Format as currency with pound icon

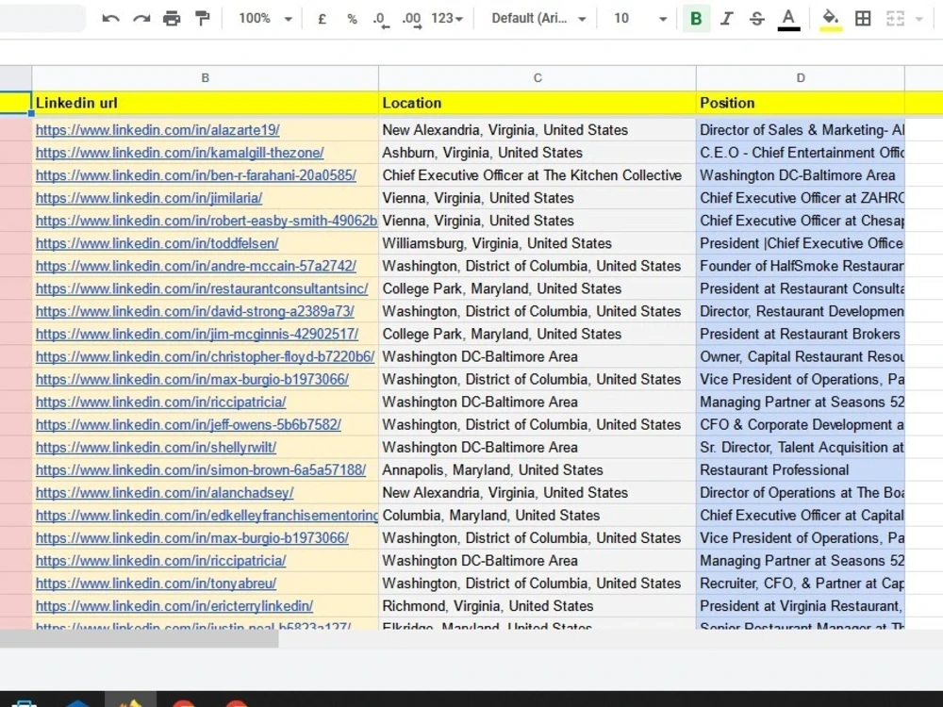tap(323, 19)
